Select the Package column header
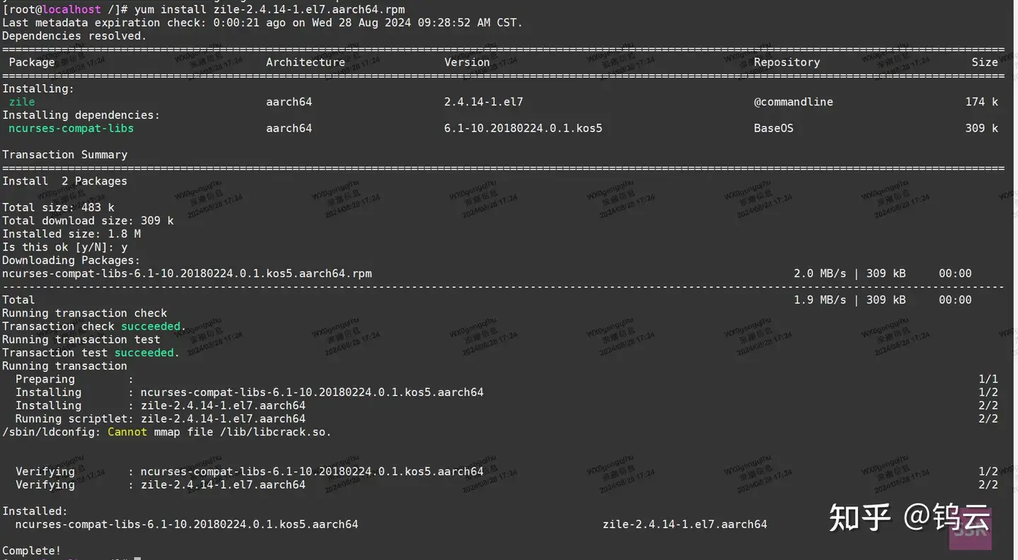This screenshot has height=560, width=1018. (31, 62)
